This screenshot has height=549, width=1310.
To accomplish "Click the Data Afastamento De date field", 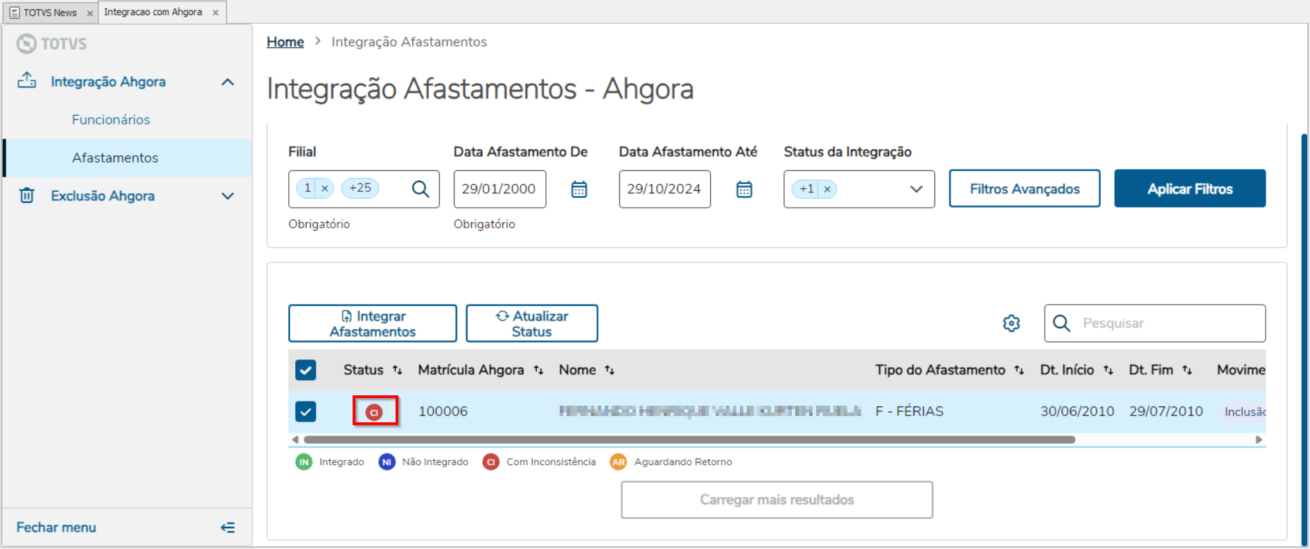I will coord(499,189).
